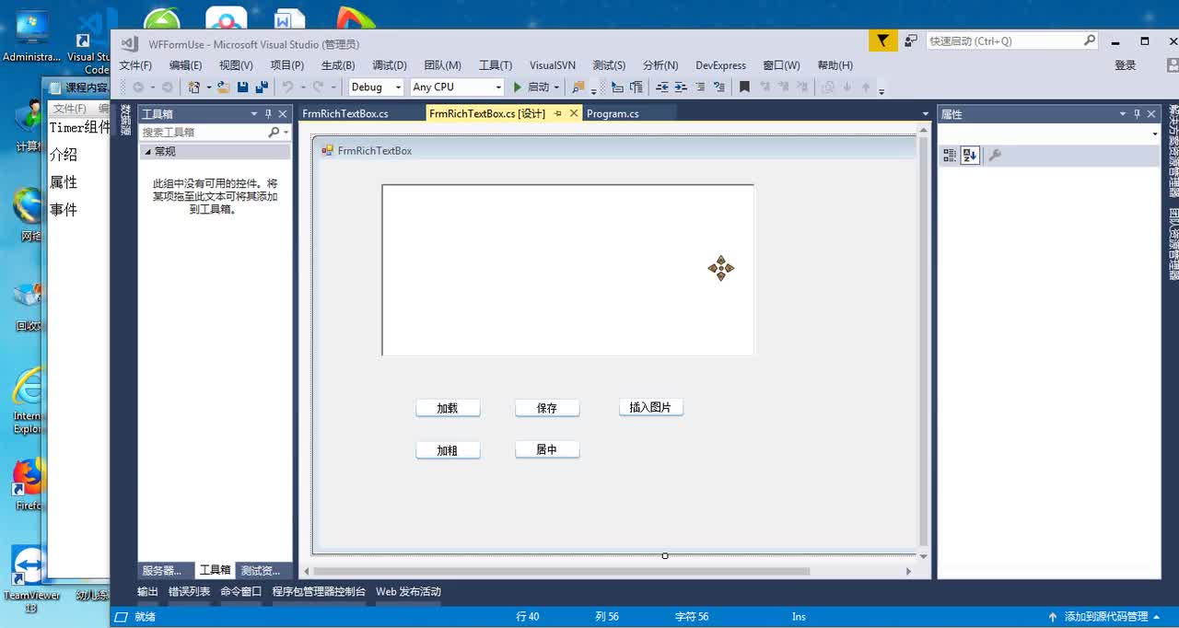The width and height of the screenshot is (1179, 628).
Task: Open the 属性 object selector dropdown
Action: click(1155, 134)
